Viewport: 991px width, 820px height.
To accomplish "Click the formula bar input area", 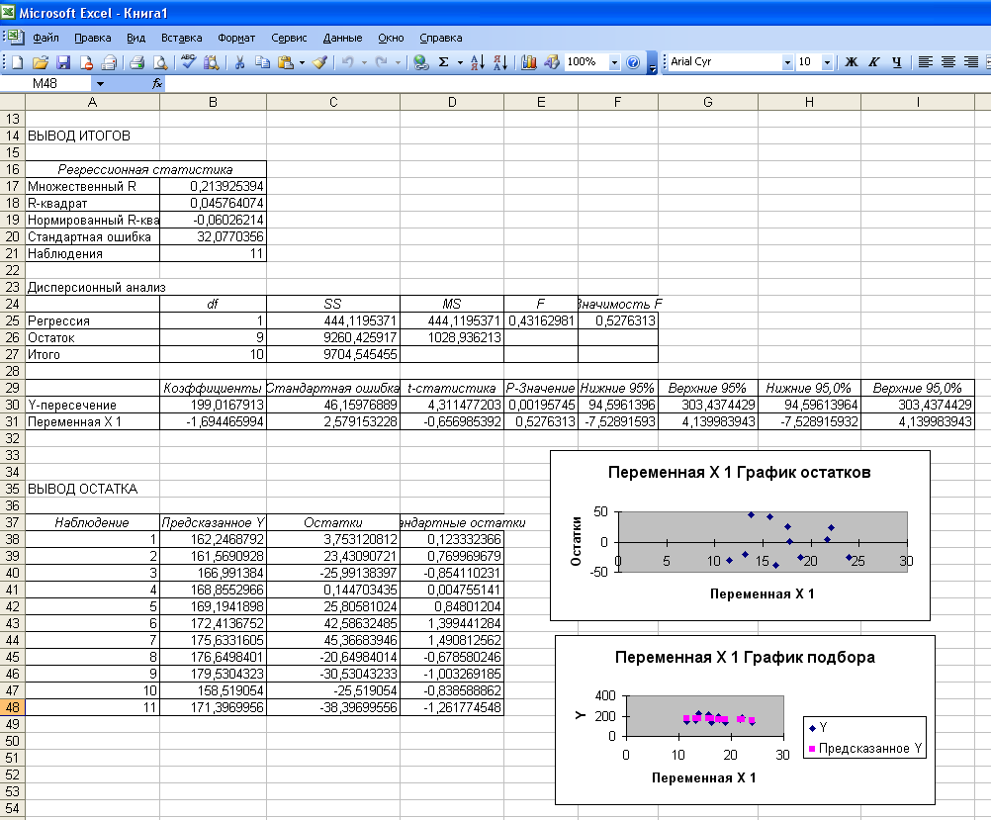I will pyautogui.click(x=578, y=83).
